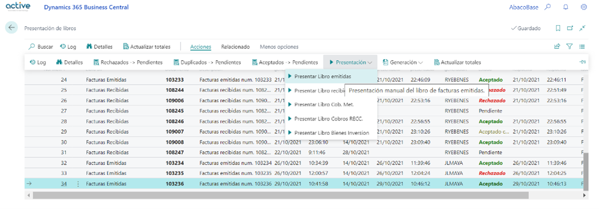Run Duplicados -> Pendientes action
The width and height of the screenshot is (599, 209).
[207, 62]
